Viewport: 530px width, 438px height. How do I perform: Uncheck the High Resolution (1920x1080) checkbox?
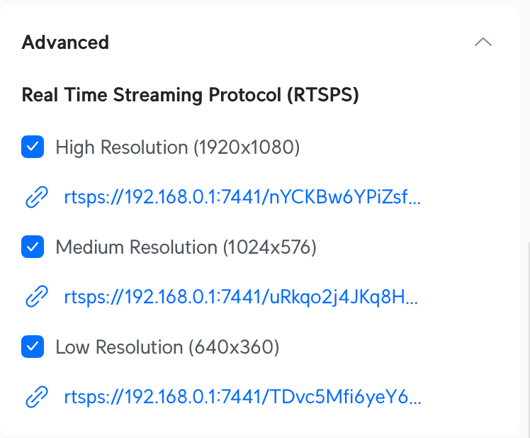33,147
